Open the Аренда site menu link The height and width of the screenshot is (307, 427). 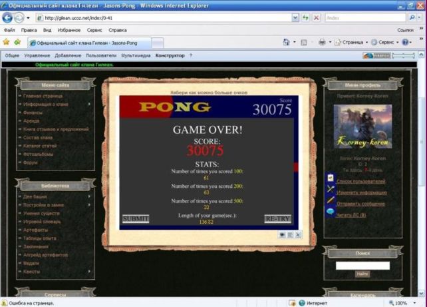pos(31,121)
